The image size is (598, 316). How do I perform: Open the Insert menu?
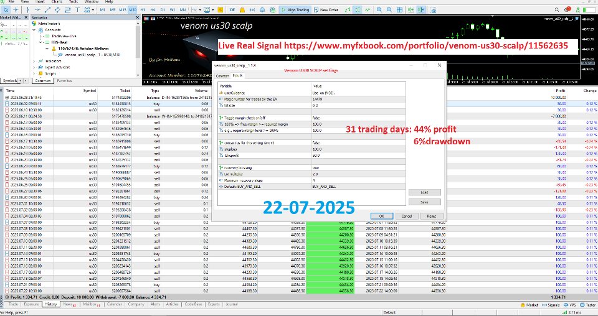tap(40, 1)
